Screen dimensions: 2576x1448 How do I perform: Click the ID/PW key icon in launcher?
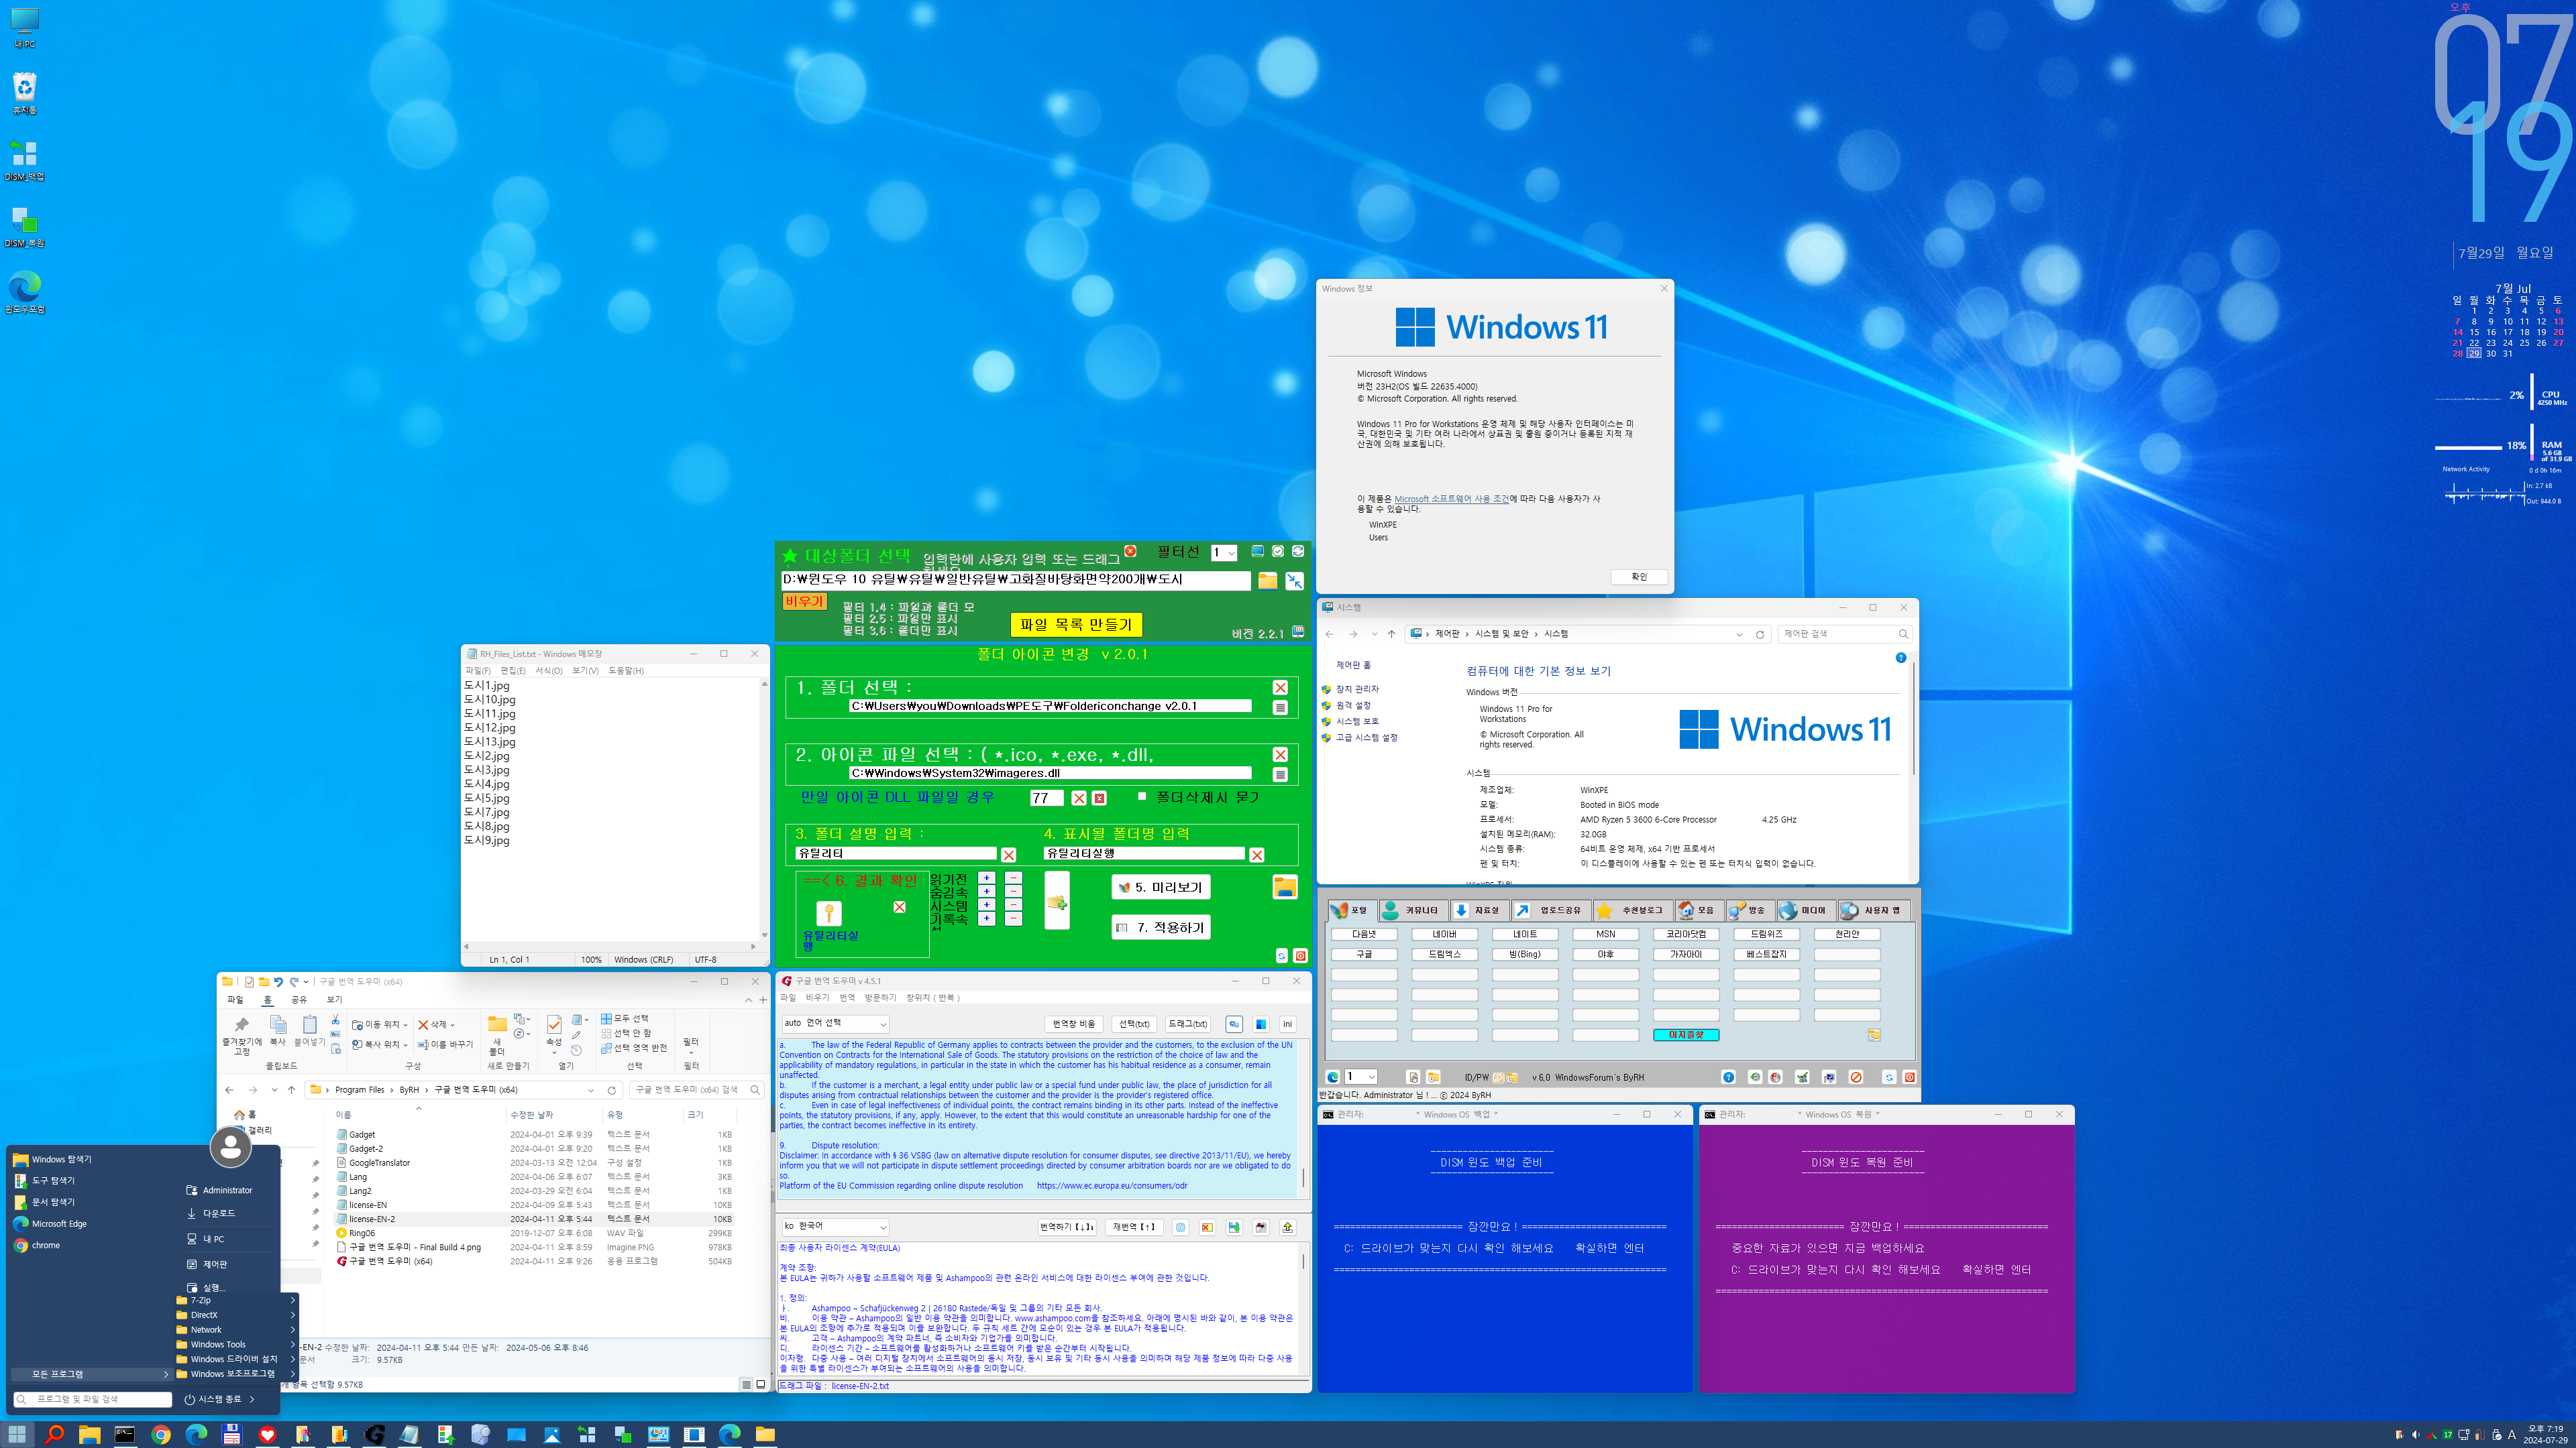point(1499,1077)
